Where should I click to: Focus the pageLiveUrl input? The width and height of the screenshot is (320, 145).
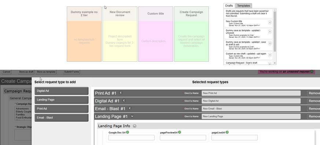tap(234, 138)
